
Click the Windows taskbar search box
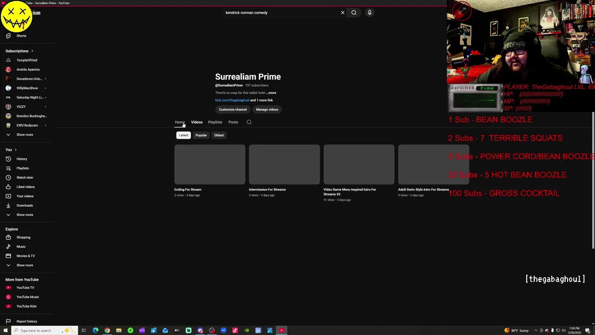pyautogui.click(x=44, y=330)
